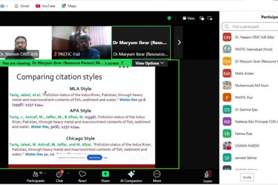
Task: Click the DN avatar icon
Action: tap(227, 38)
